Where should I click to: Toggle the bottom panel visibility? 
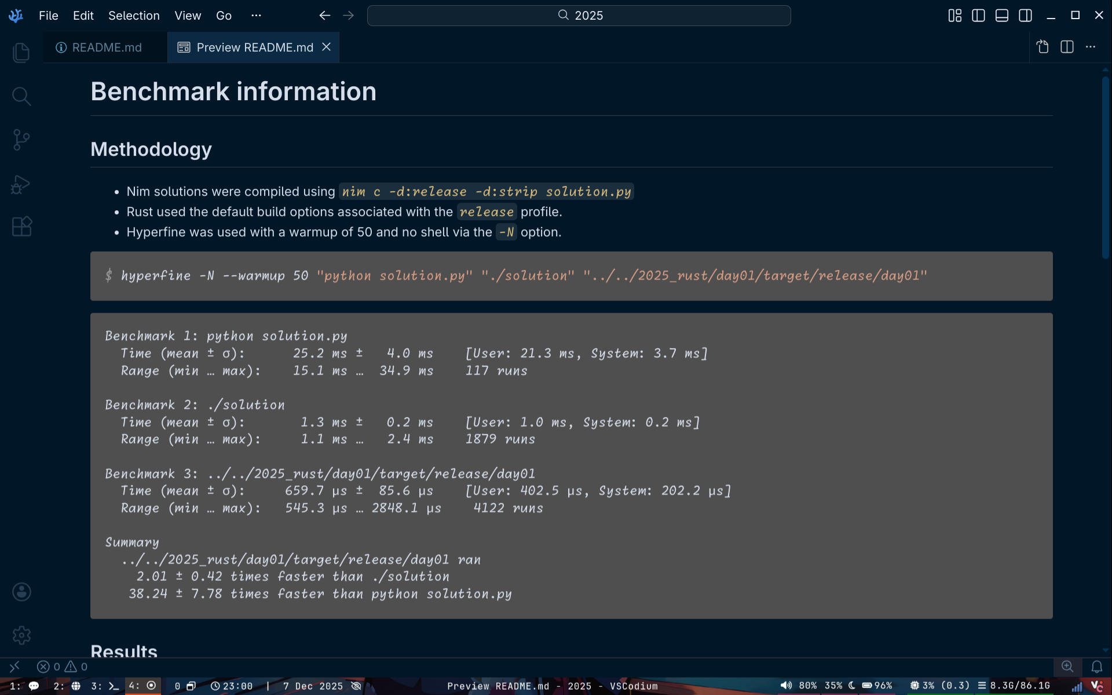[1002, 16]
